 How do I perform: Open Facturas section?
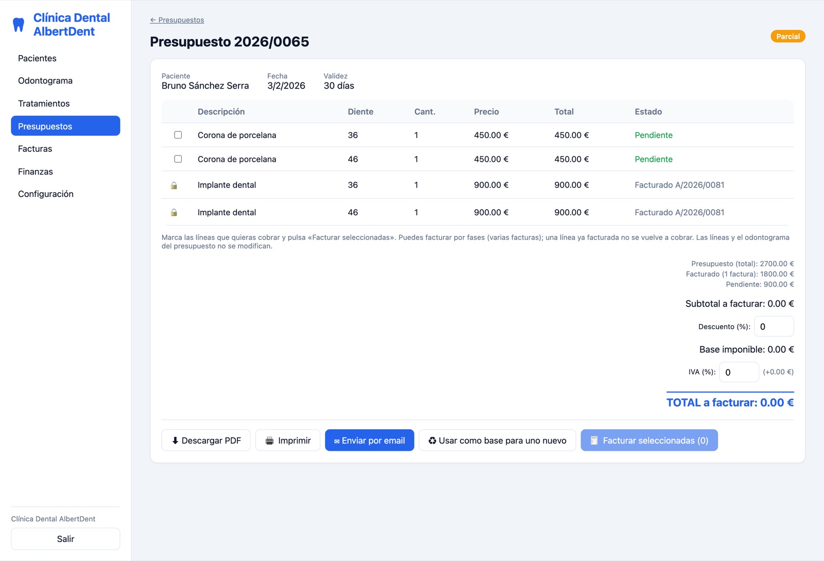(65, 149)
